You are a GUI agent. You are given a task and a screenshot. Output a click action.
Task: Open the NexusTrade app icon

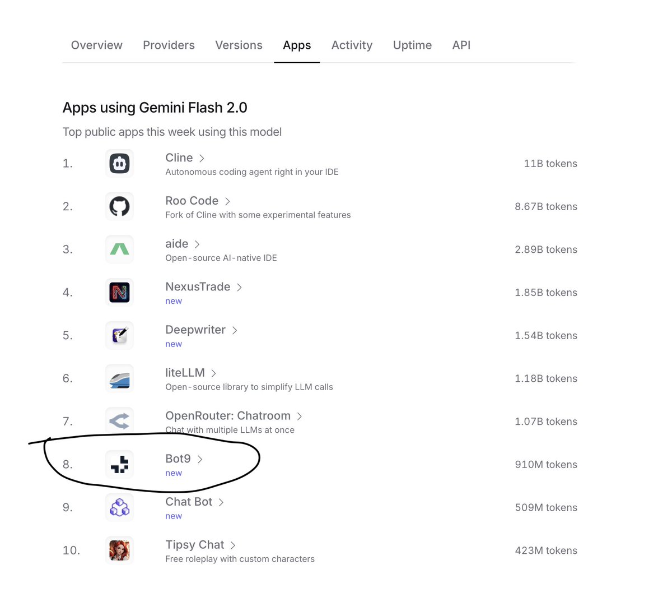(119, 293)
